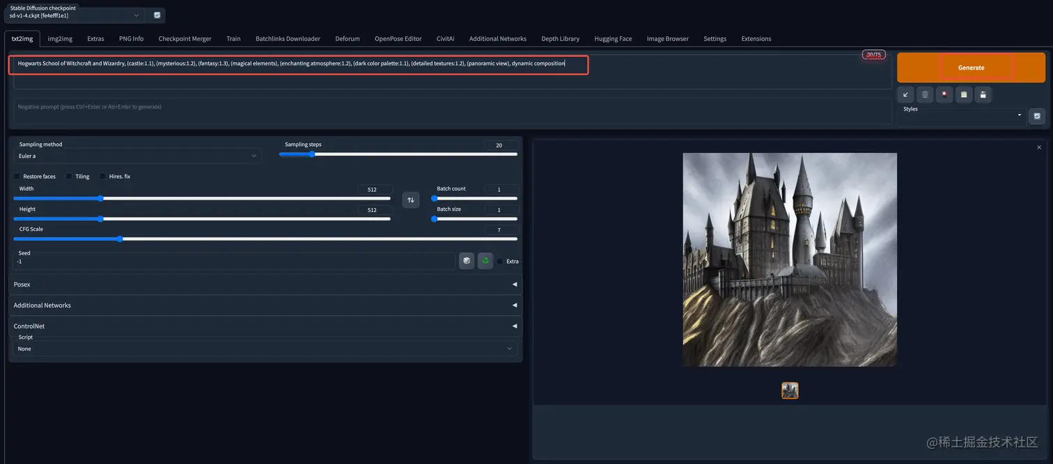Show extra networks card icon

944,95
